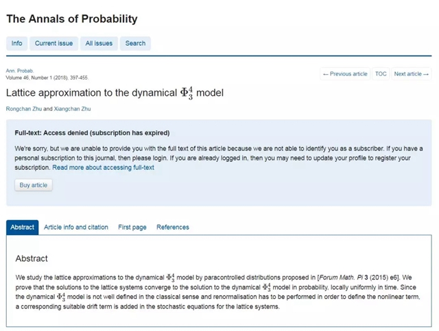Click The Annals of Probability title
439x331 pixels.
(72, 19)
